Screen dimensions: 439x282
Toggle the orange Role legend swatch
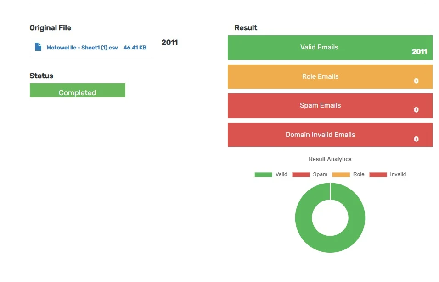pos(341,174)
